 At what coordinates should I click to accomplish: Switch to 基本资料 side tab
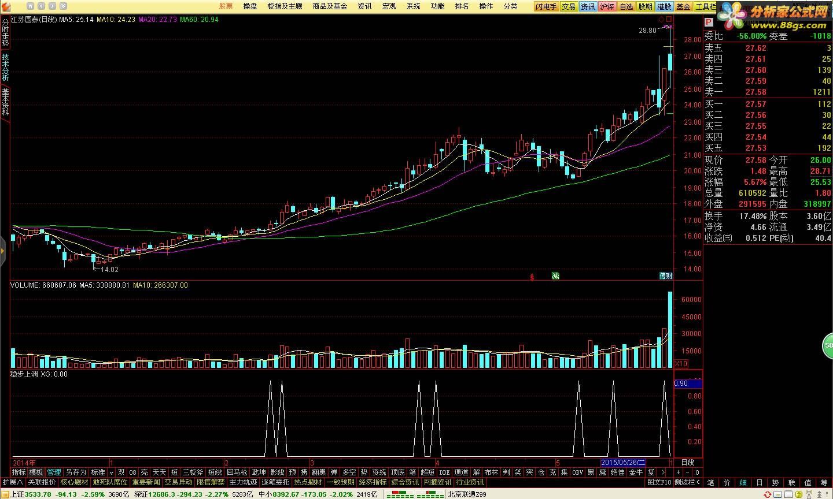pos(5,102)
